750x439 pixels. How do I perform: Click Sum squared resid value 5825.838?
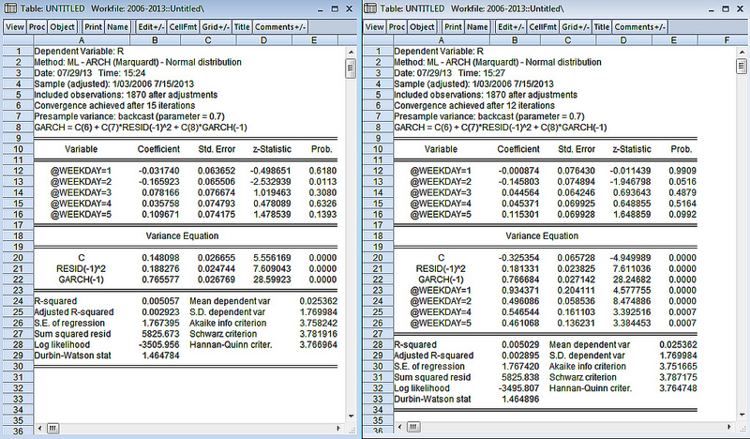tap(520, 377)
